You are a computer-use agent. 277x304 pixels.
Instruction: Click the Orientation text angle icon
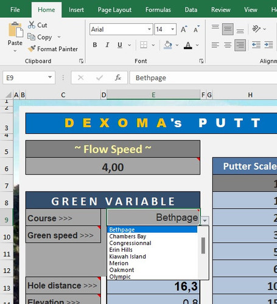pos(256,29)
